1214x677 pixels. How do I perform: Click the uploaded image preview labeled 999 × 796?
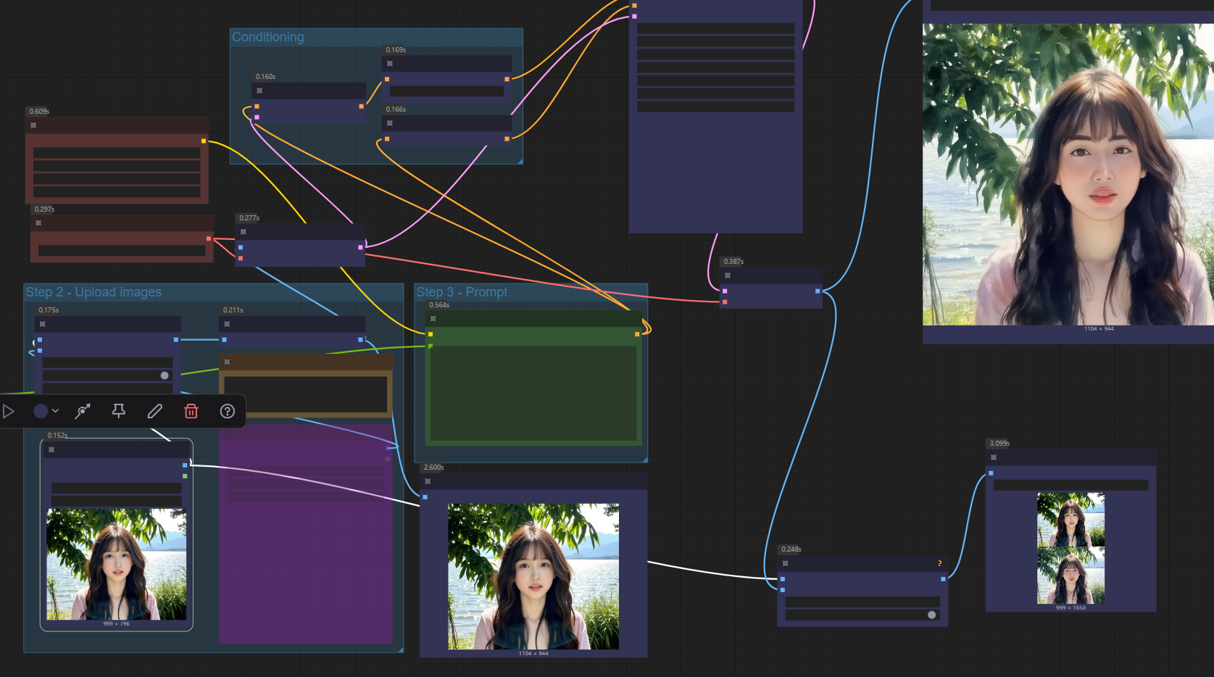point(117,564)
